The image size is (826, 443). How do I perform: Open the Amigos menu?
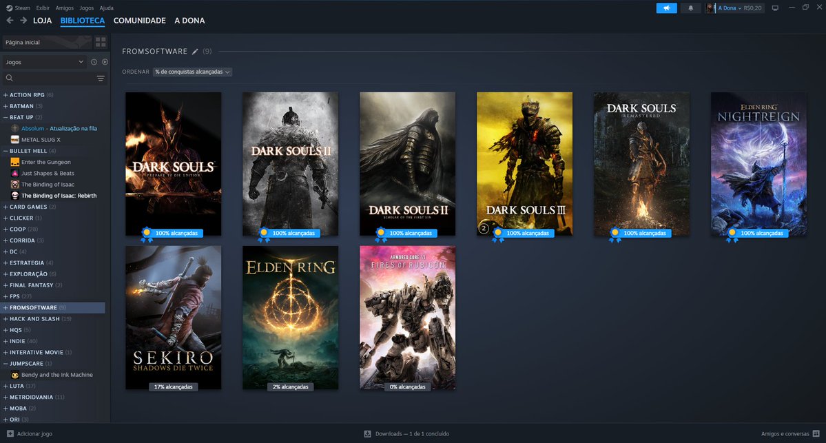coord(64,8)
